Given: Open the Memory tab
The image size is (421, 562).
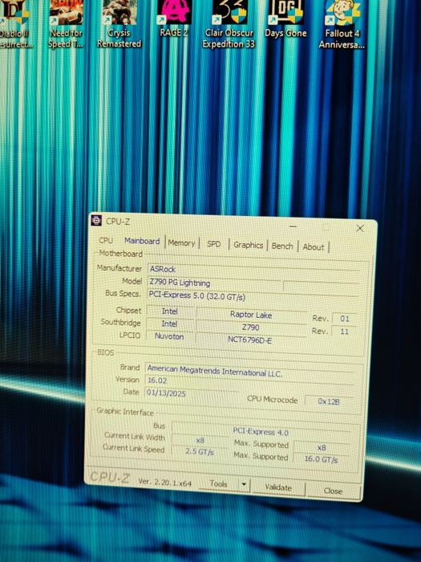Looking at the screenshot, I should point(181,243).
